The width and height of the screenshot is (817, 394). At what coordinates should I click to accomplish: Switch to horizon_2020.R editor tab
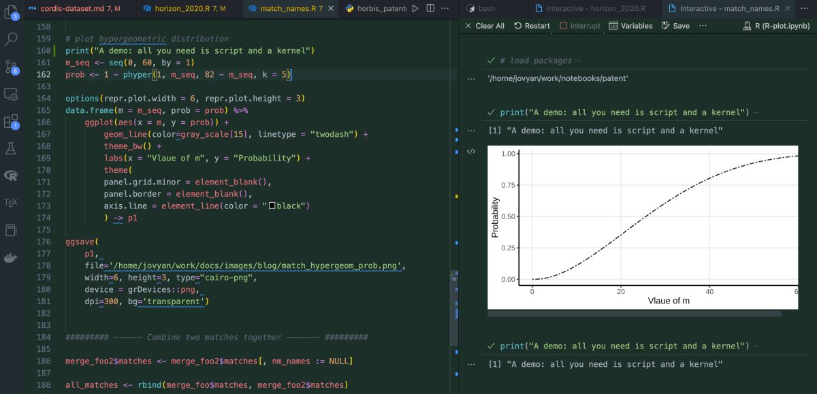189,8
